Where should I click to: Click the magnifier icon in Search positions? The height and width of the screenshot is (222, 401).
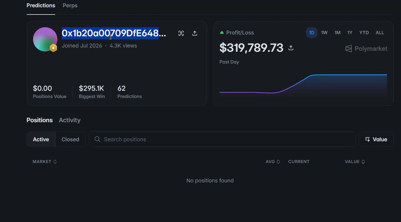(97, 139)
